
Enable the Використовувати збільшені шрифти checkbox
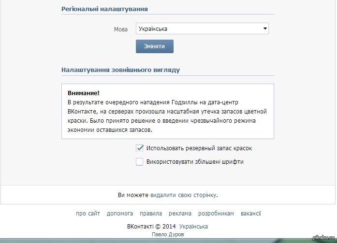click(x=140, y=162)
